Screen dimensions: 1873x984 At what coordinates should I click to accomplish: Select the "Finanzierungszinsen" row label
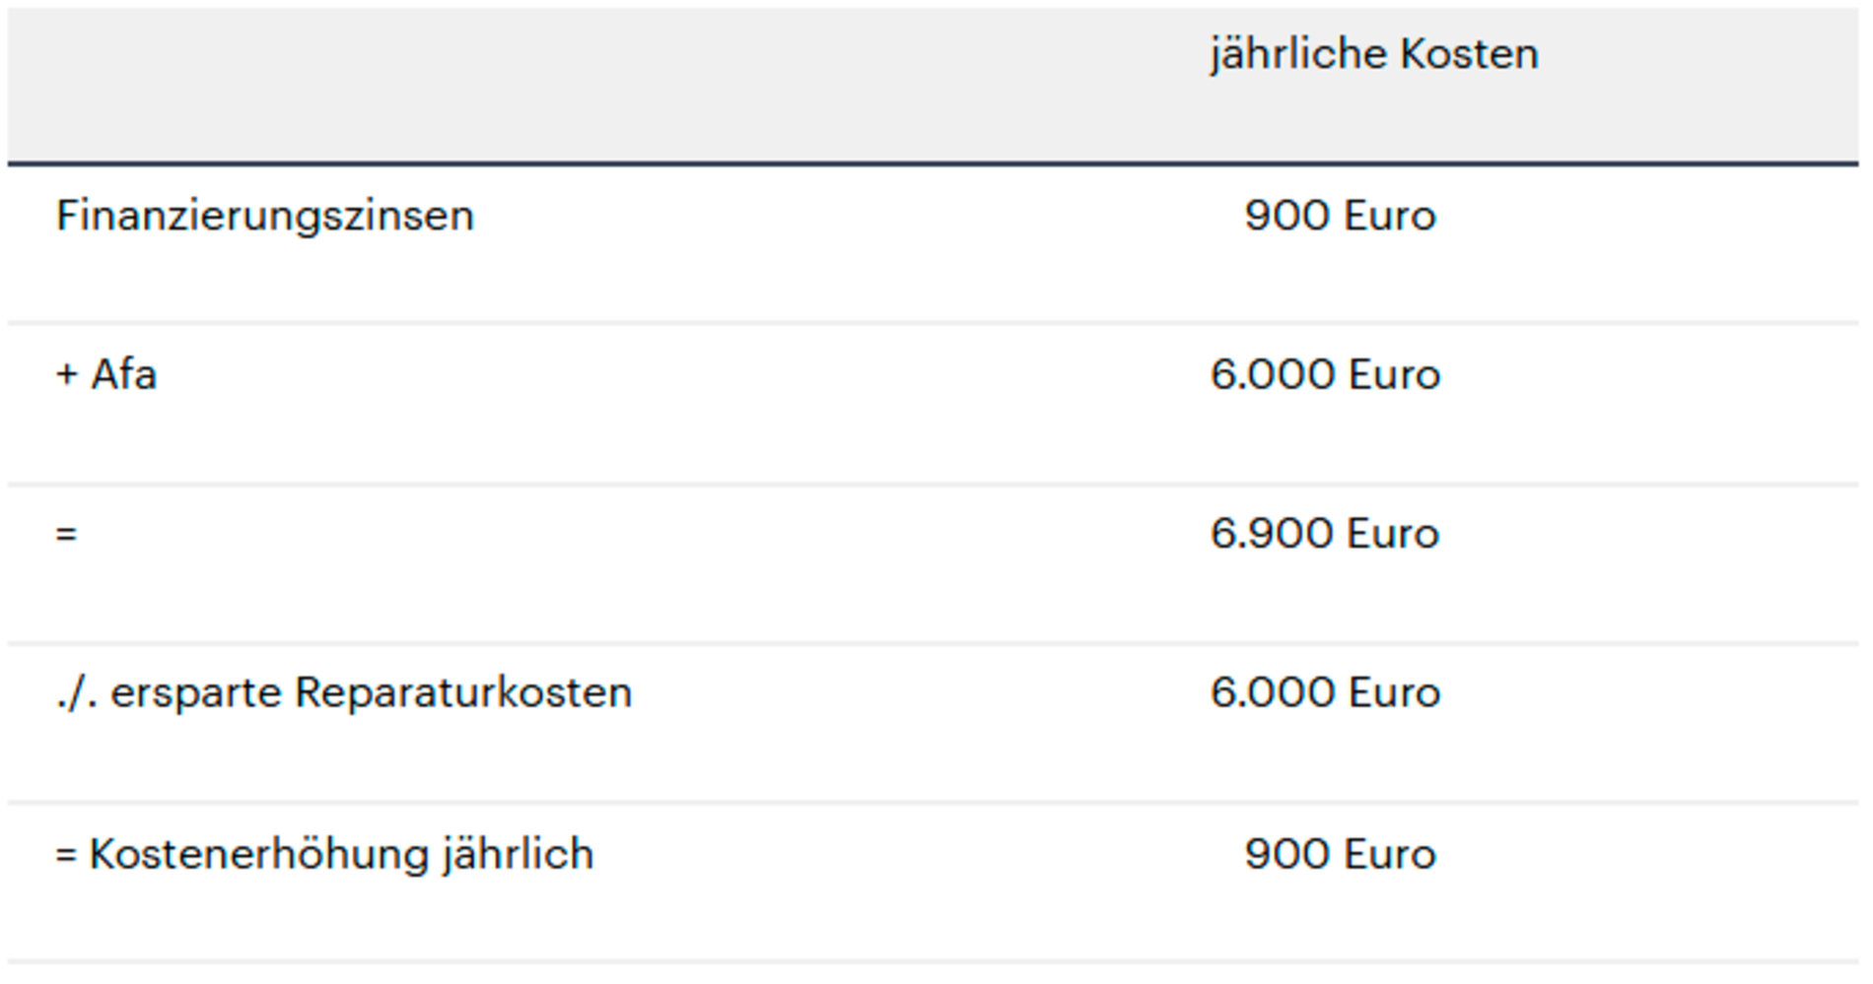(265, 216)
